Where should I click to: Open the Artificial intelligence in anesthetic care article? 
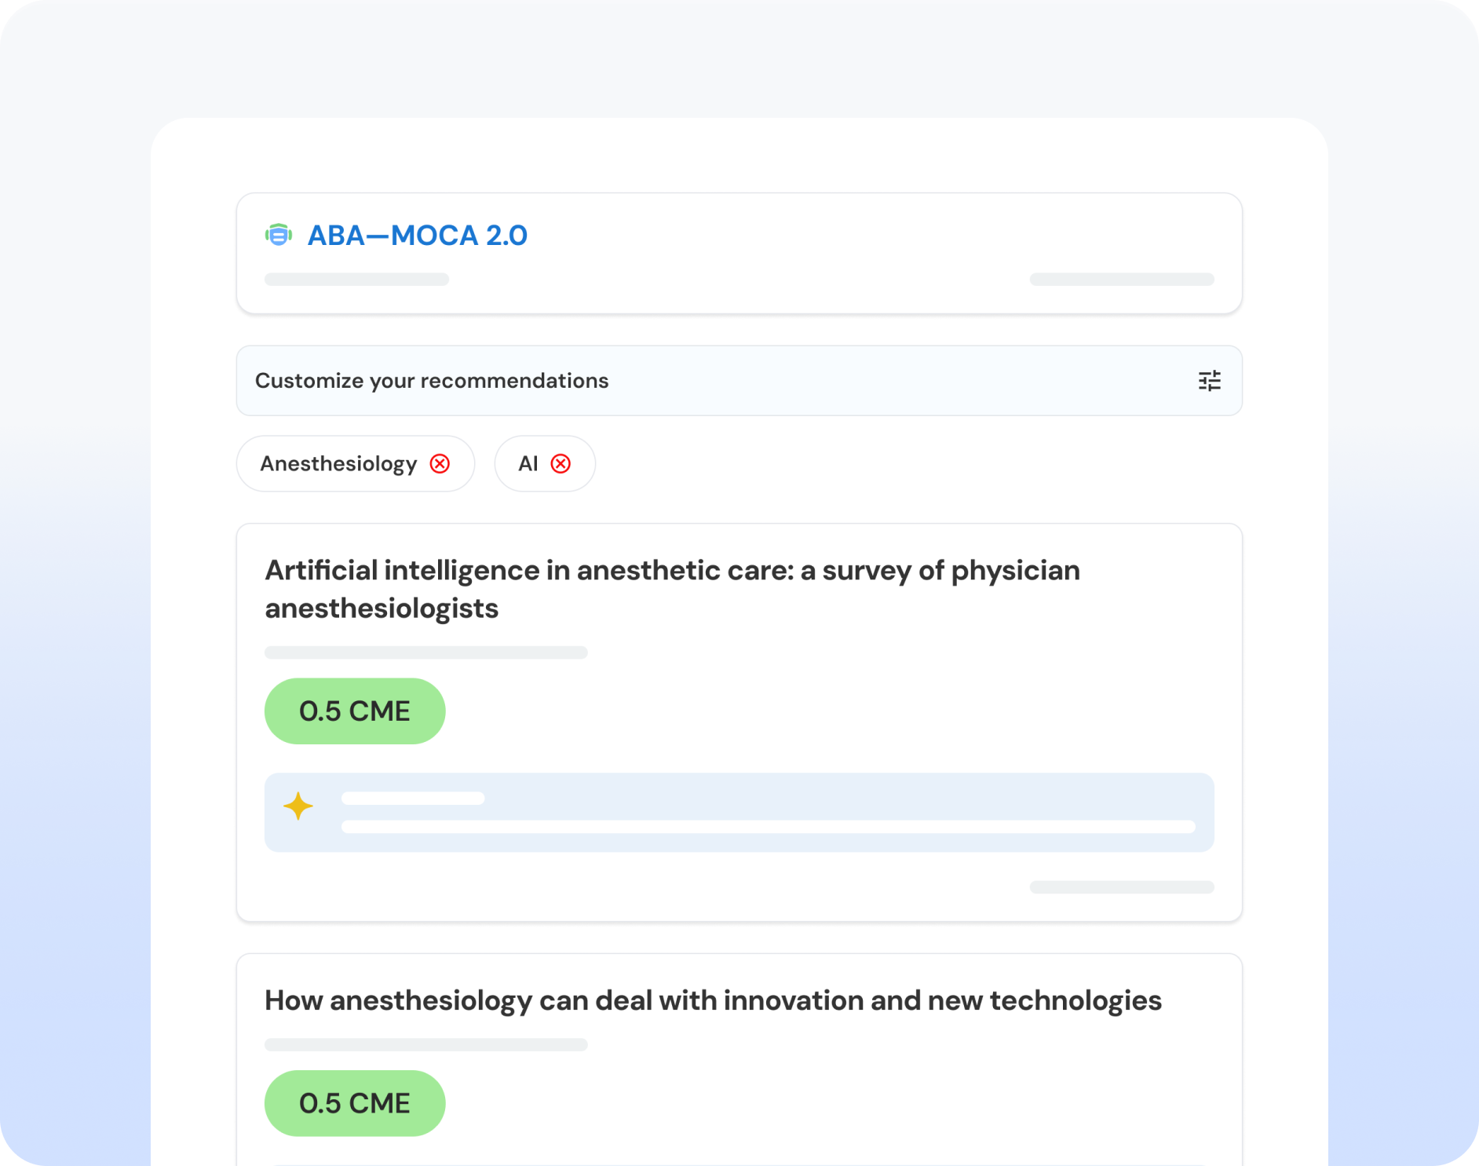tap(672, 589)
